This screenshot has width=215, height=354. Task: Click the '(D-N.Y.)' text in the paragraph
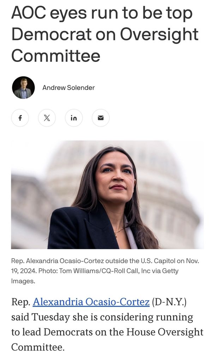[x=169, y=302]
